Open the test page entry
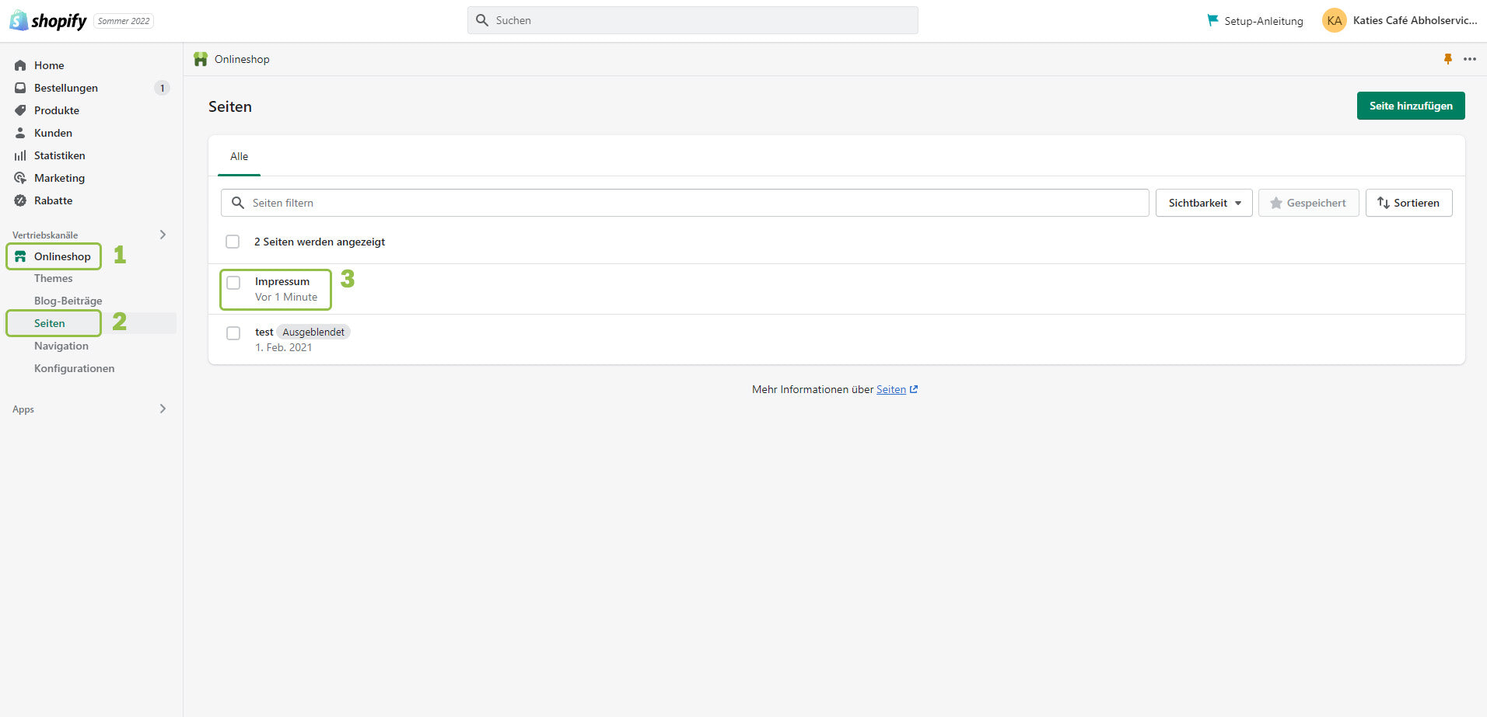 click(x=264, y=332)
